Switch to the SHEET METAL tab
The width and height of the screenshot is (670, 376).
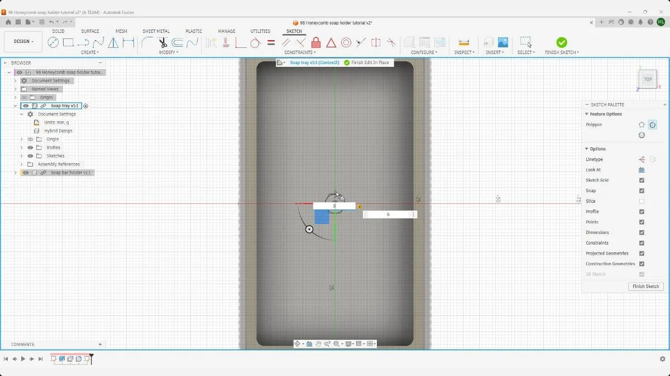pyautogui.click(x=156, y=31)
